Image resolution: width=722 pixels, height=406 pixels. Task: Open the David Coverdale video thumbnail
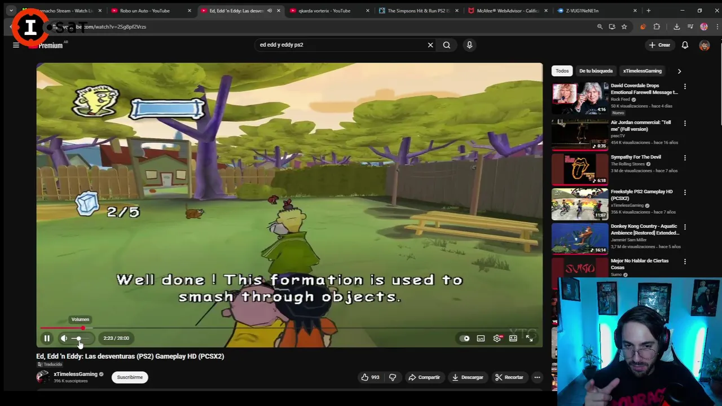tap(580, 99)
